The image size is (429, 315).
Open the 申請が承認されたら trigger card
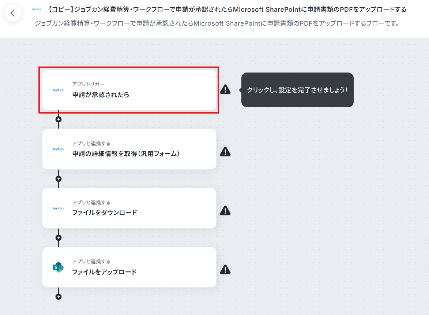point(129,90)
